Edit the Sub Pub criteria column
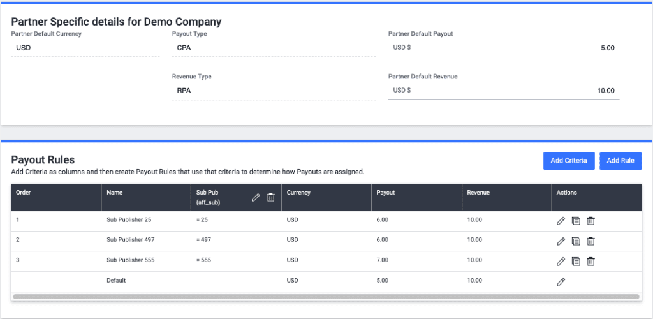The width and height of the screenshot is (653, 319). coord(256,198)
